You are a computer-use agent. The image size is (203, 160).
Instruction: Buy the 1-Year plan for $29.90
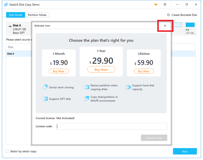click(x=101, y=70)
